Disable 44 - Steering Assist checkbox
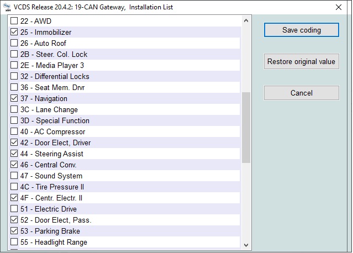 (x=14, y=154)
